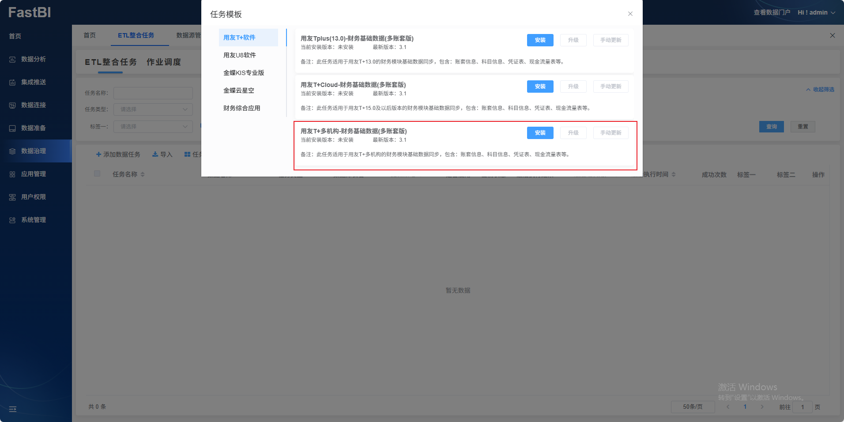Click the 数据分析 sidebar icon
844x422 pixels.
pos(12,60)
